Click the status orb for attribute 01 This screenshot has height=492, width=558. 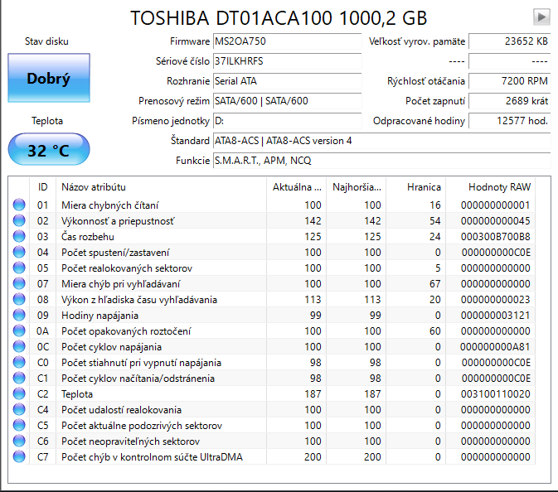click(19, 205)
